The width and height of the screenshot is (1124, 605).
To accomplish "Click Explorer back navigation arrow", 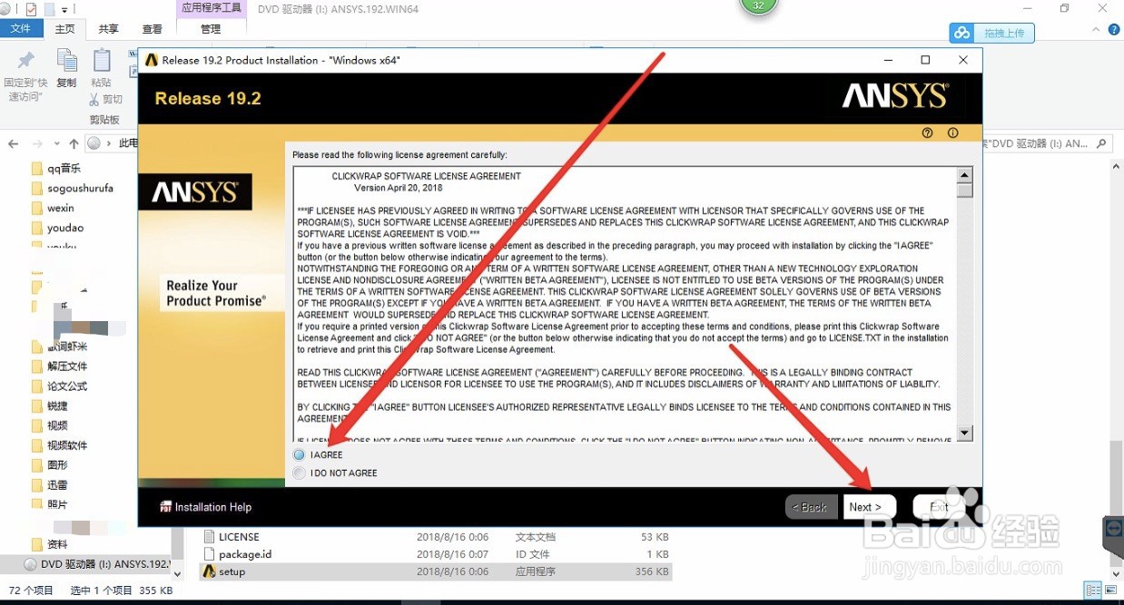I will pyautogui.click(x=13, y=143).
